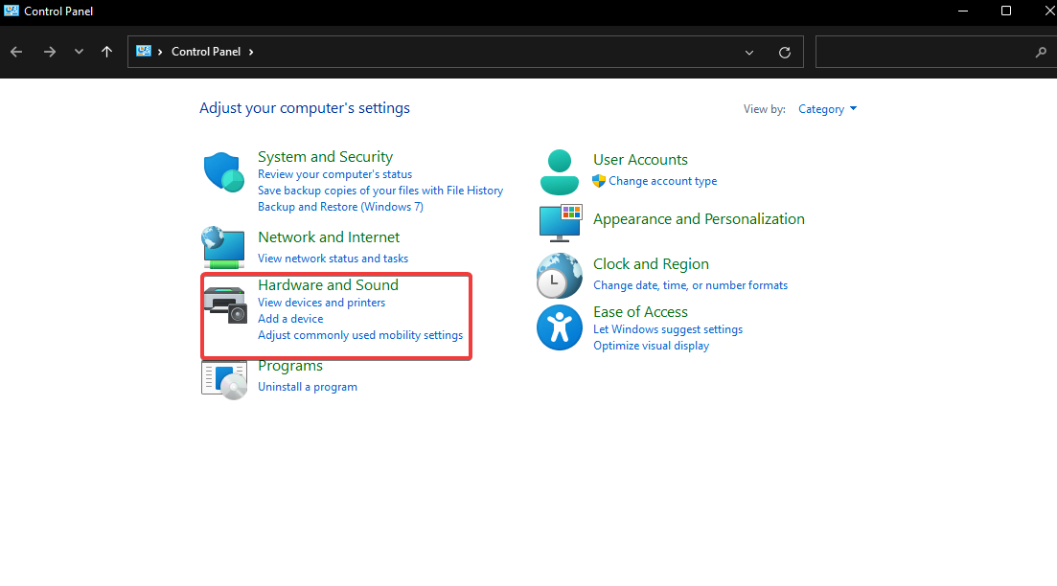Go back with the left arrow
1057x586 pixels.
tap(16, 52)
